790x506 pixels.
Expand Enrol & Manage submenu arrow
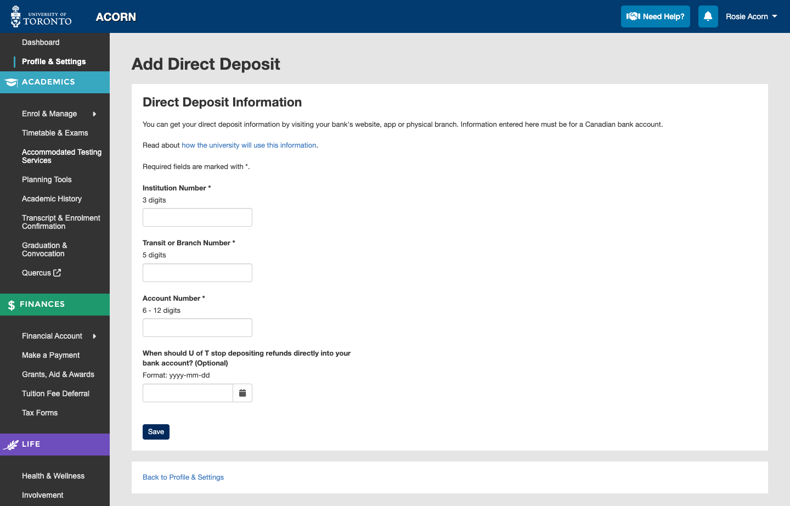pos(94,114)
